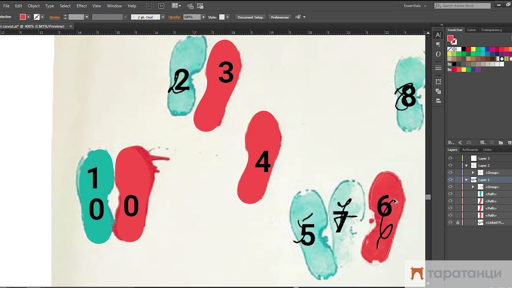512x288 pixels.
Task: Switch to the Artboards tab
Action: pos(470,150)
